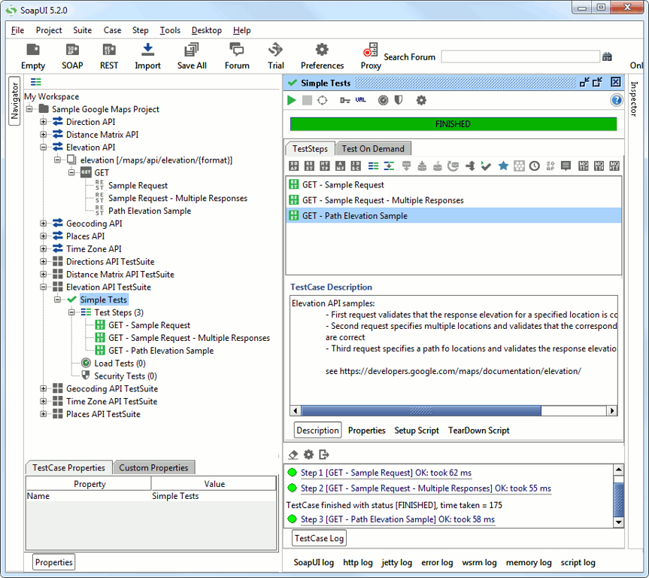Click the Trial toolbar icon
649x578 pixels.
276,56
